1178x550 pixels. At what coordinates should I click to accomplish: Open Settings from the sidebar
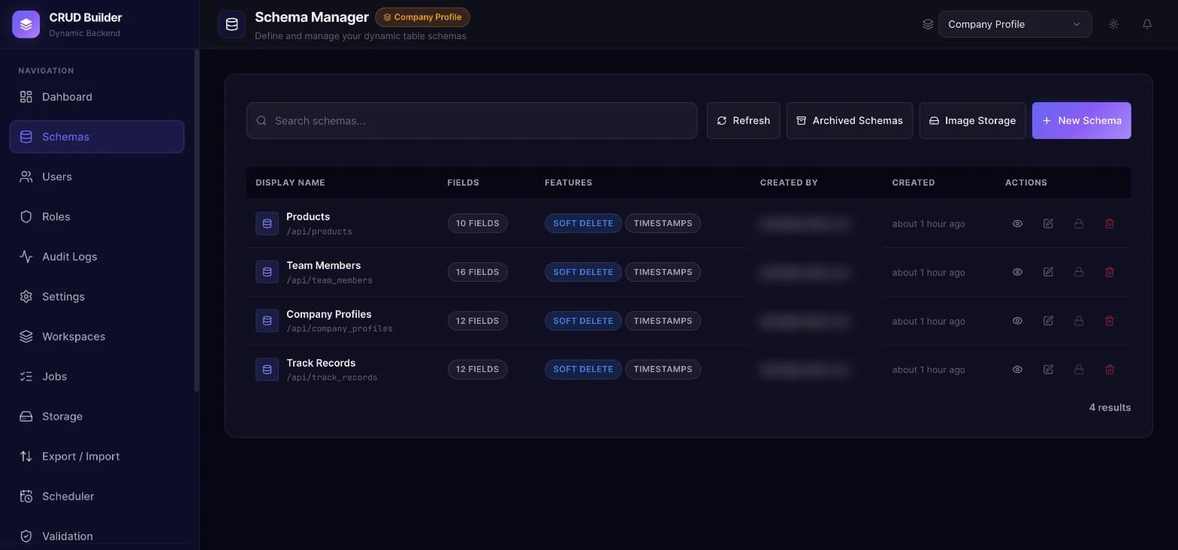(x=97, y=296)
